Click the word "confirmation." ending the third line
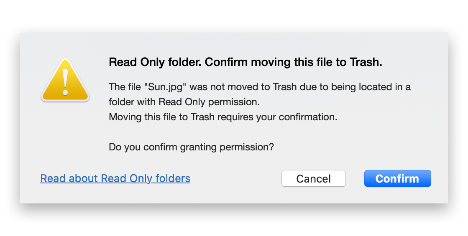The width and height of the screenshot is (468, 236). 308,117
